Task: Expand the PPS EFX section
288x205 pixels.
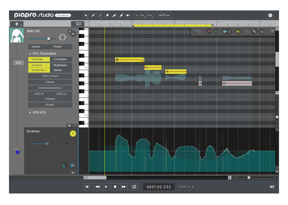Action: point(30,113)
